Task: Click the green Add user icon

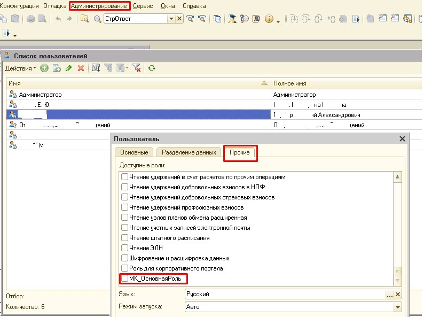Action: coord(44,68)
